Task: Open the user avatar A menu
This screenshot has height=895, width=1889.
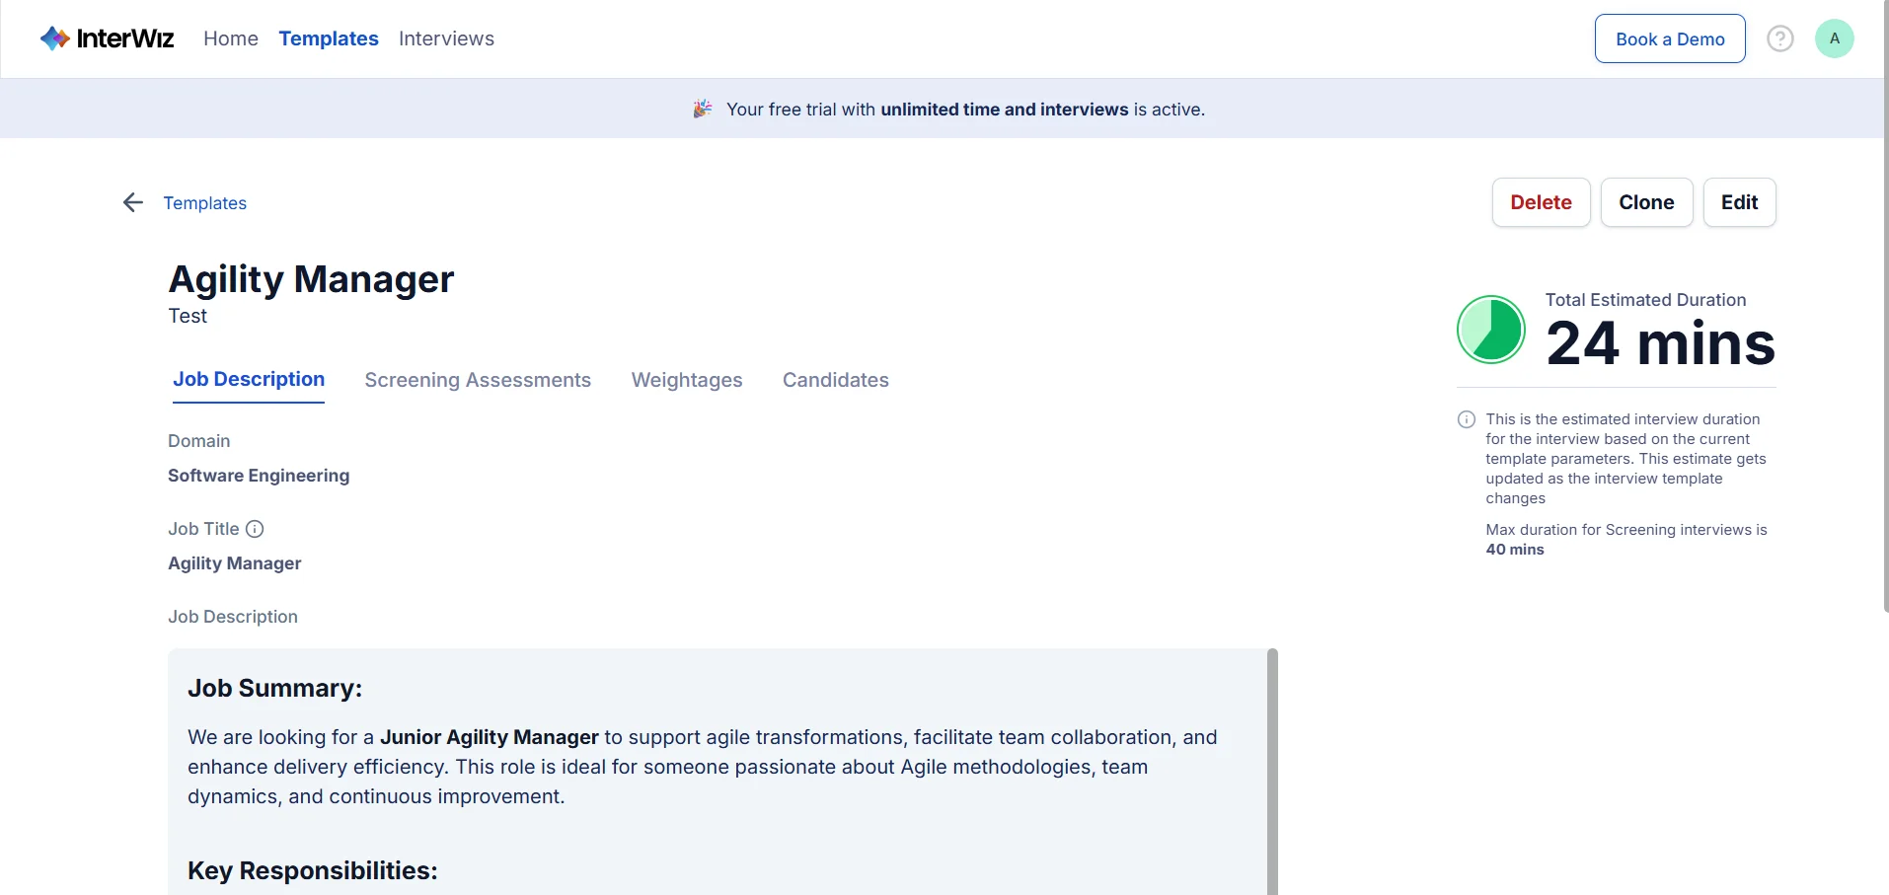Action: [x=1834, y=38]
